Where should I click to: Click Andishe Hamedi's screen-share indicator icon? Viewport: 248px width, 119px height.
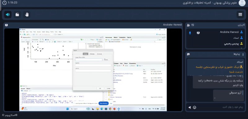click(x=198, y=33)
